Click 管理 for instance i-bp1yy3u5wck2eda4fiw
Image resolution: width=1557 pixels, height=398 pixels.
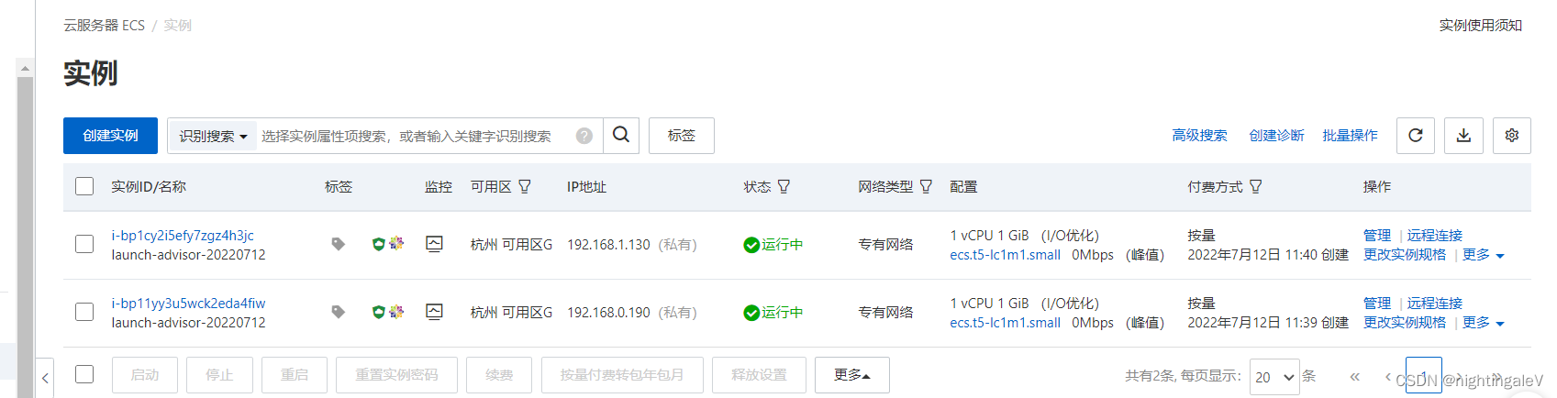pyautogui.click(x=1377, y=304)
